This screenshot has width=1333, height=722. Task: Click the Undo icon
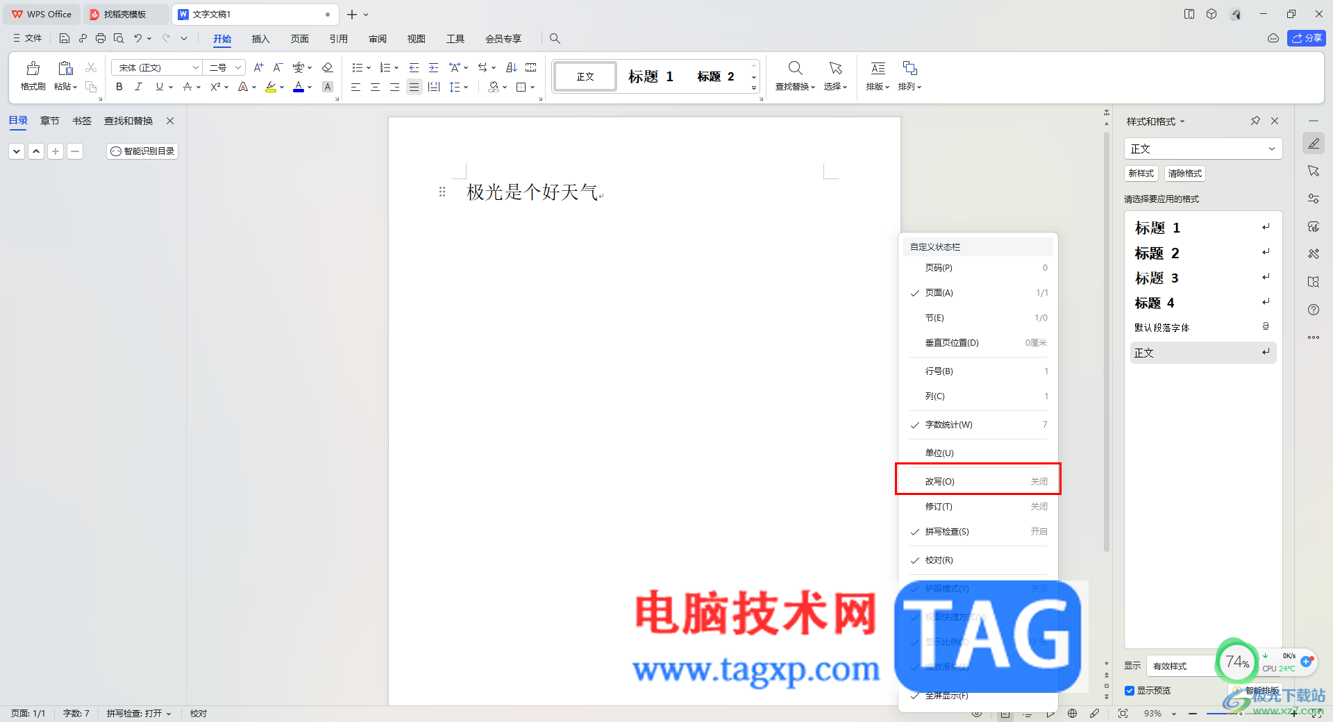coord(138,38)
